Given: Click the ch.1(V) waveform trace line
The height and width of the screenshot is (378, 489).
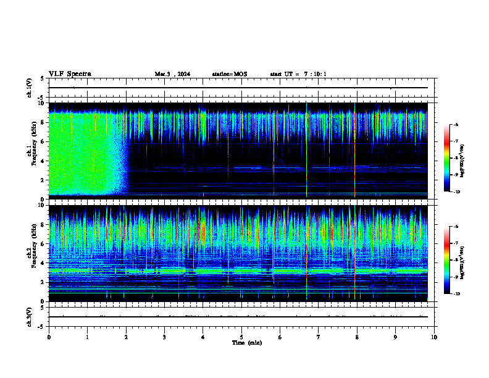Looking at the screenshot, I should click(x=238, y=88).
